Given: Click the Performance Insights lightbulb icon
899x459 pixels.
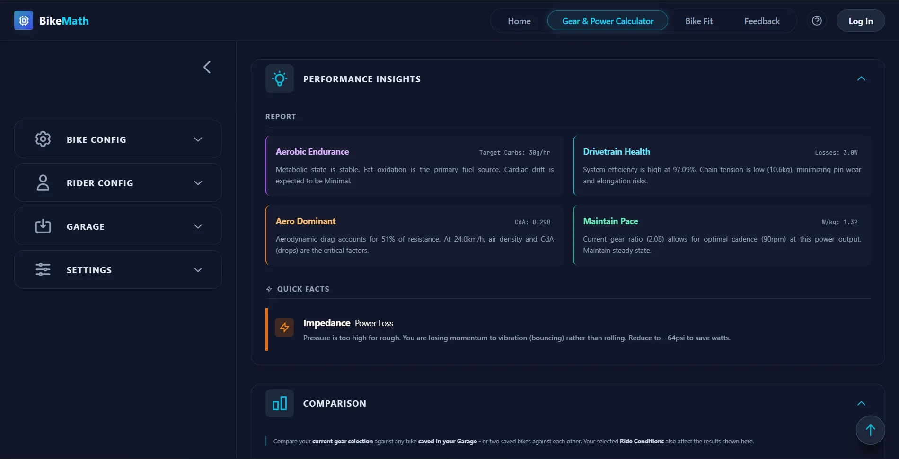Looking at the screenshot, I should pos(280,78).
